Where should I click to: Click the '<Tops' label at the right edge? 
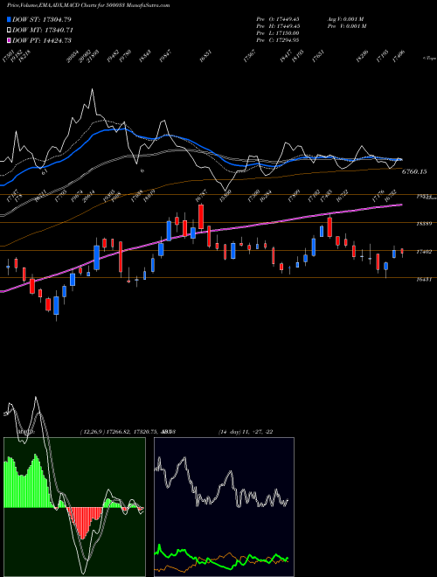[429, 59]
